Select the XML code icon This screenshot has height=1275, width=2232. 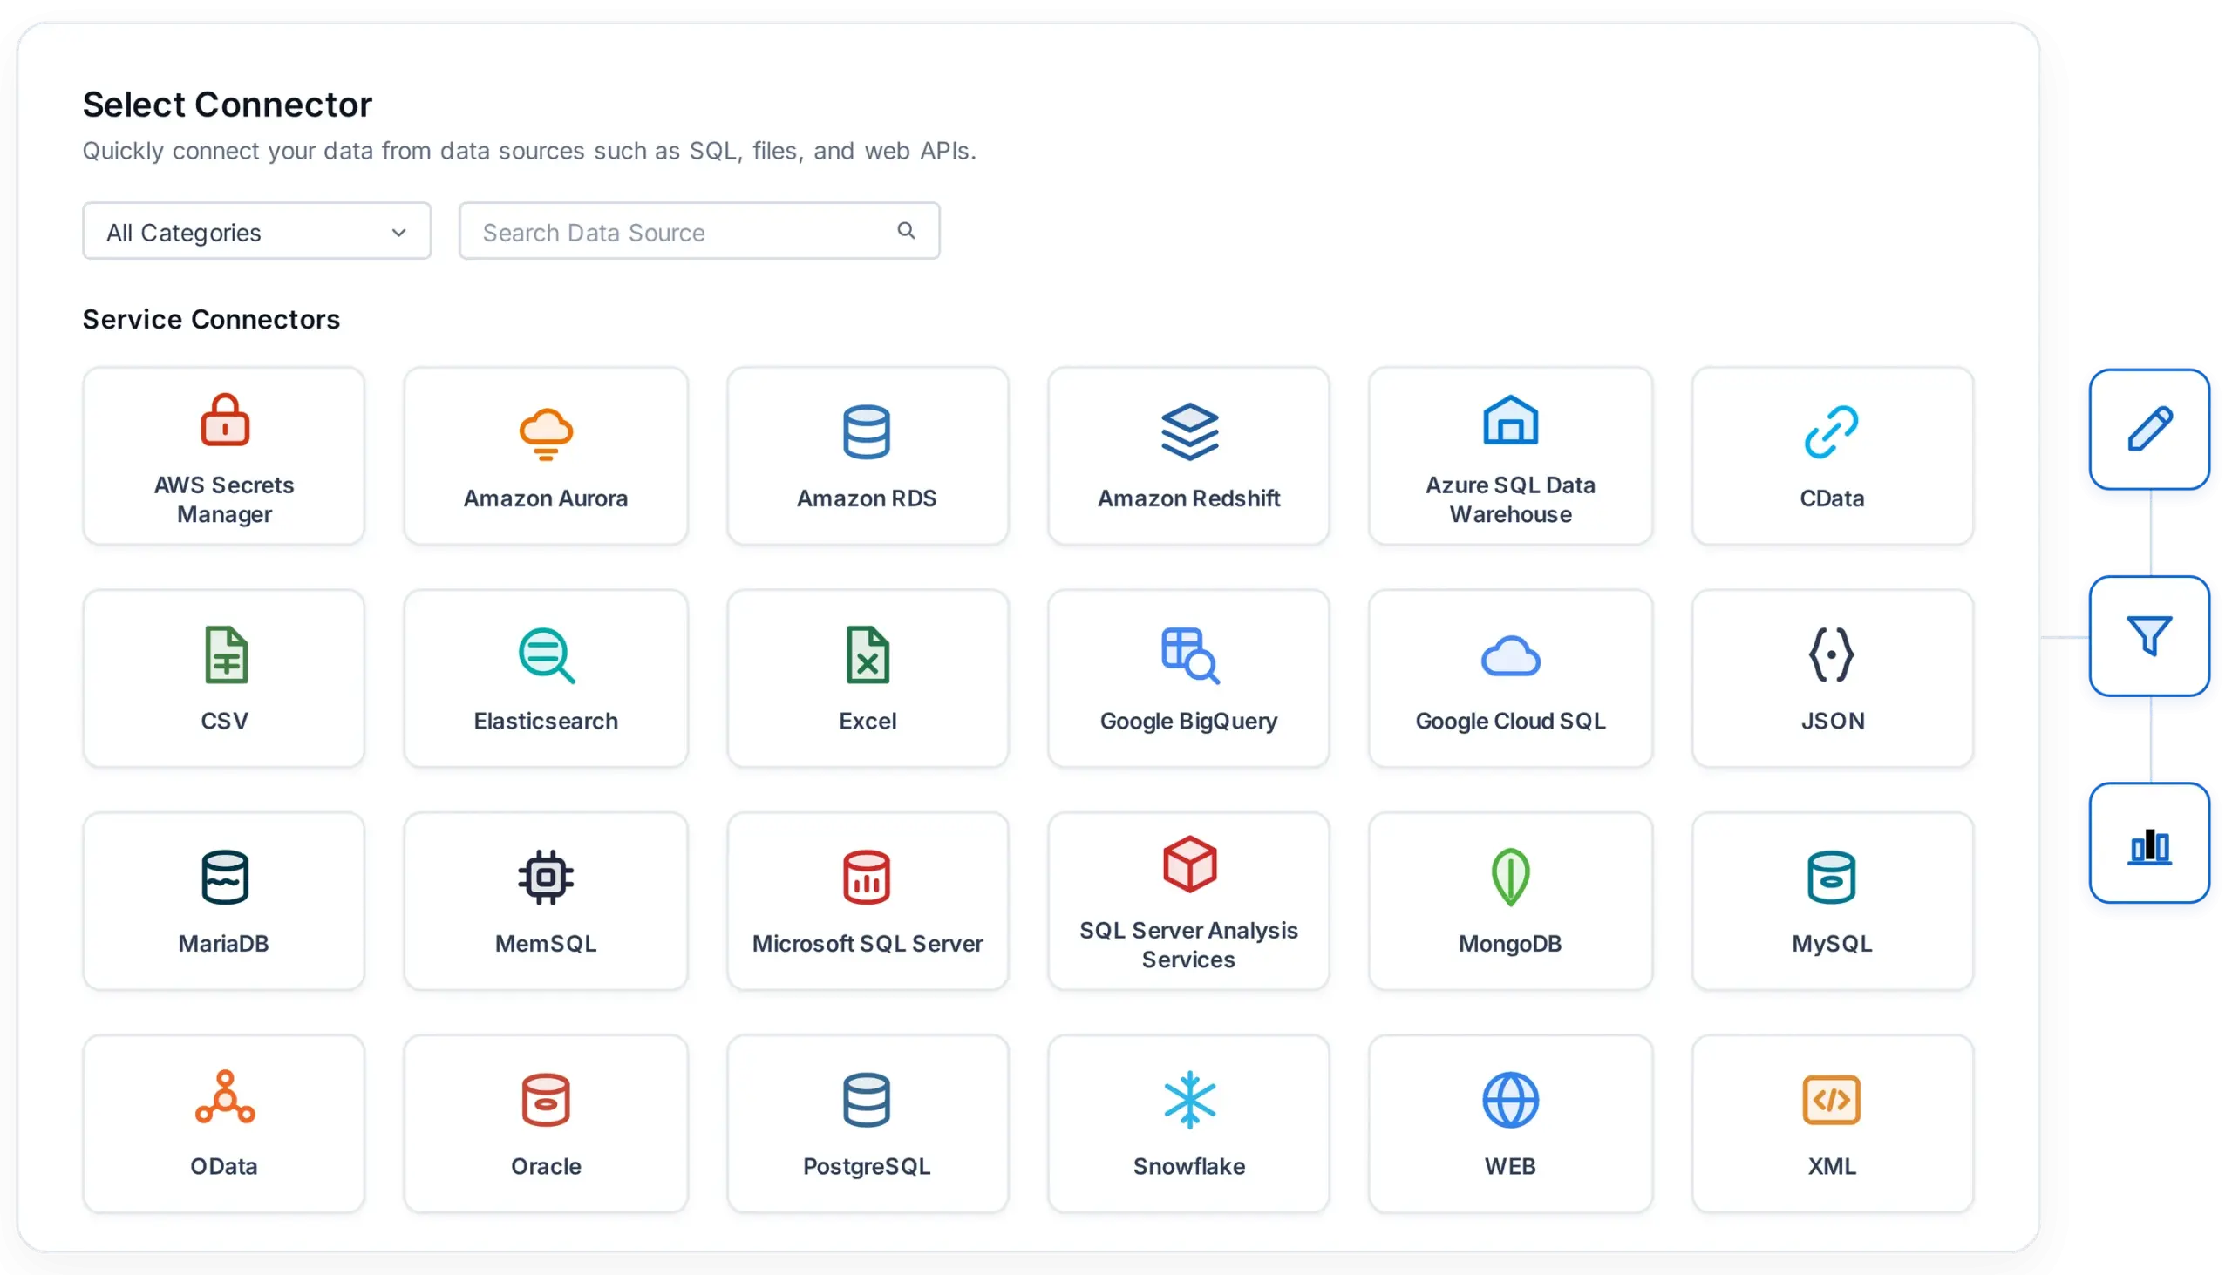(1832, 1100)
